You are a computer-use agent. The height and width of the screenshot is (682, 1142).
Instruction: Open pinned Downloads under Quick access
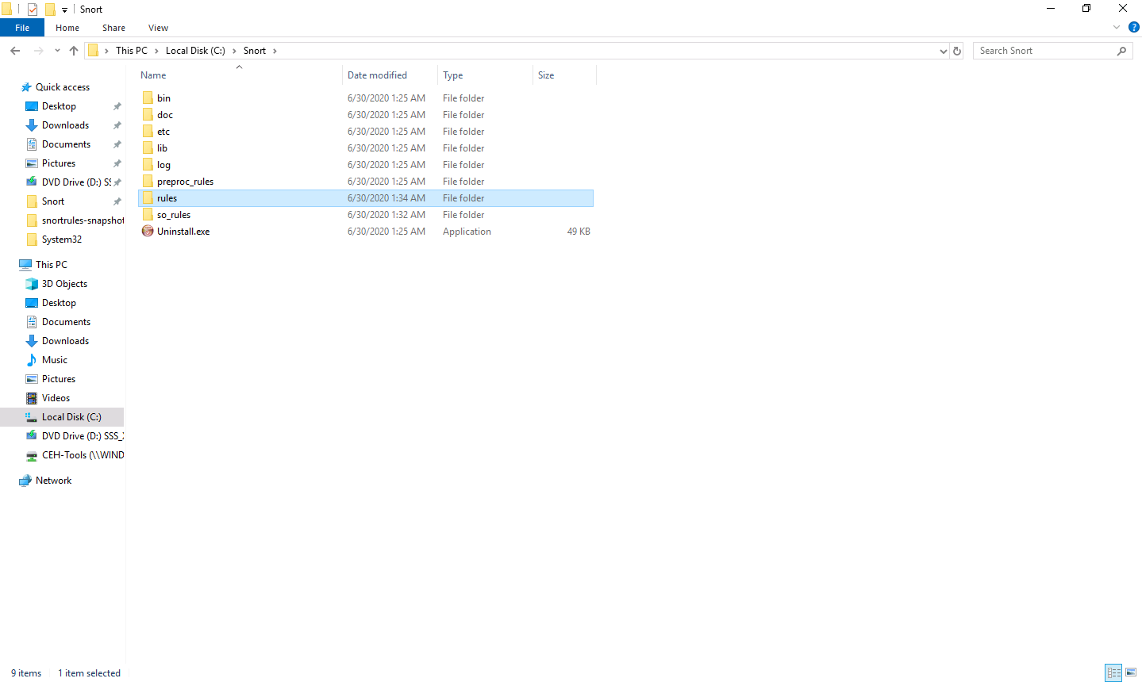(65, 125)
